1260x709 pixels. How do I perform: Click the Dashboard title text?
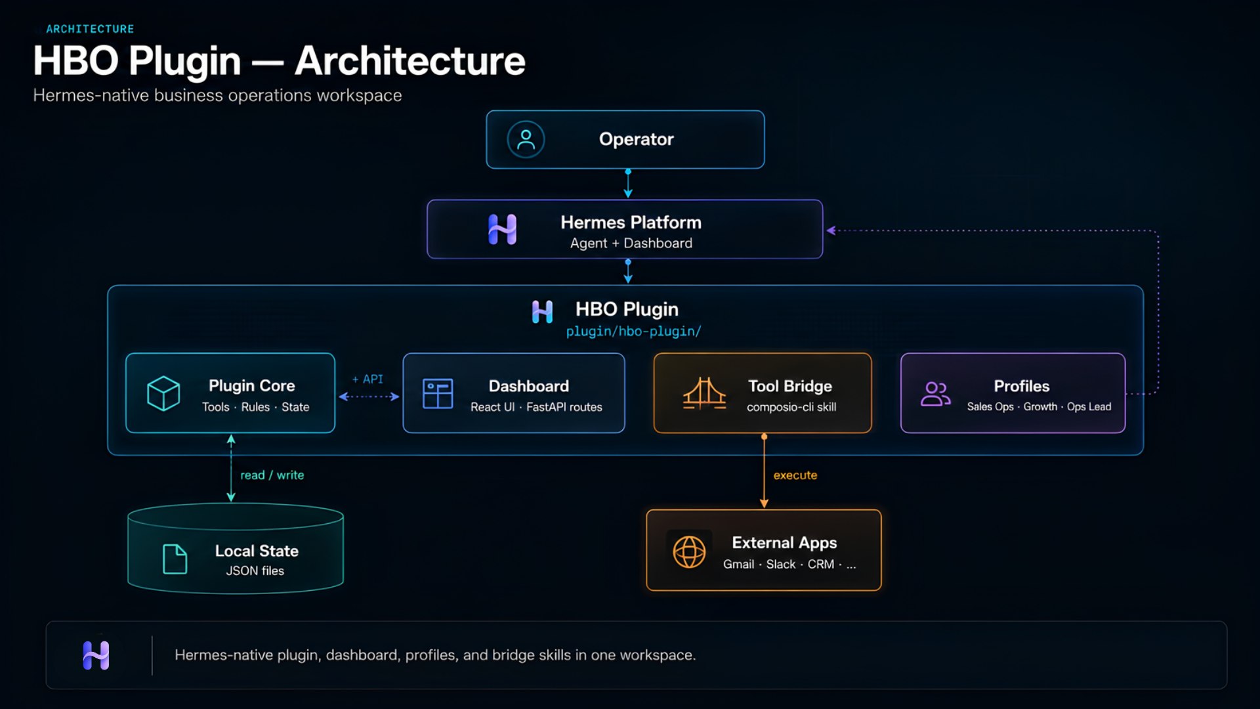coord(529,386)
